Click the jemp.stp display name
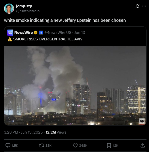The width and height of the screenshot is (149, 152). [24, 6]
